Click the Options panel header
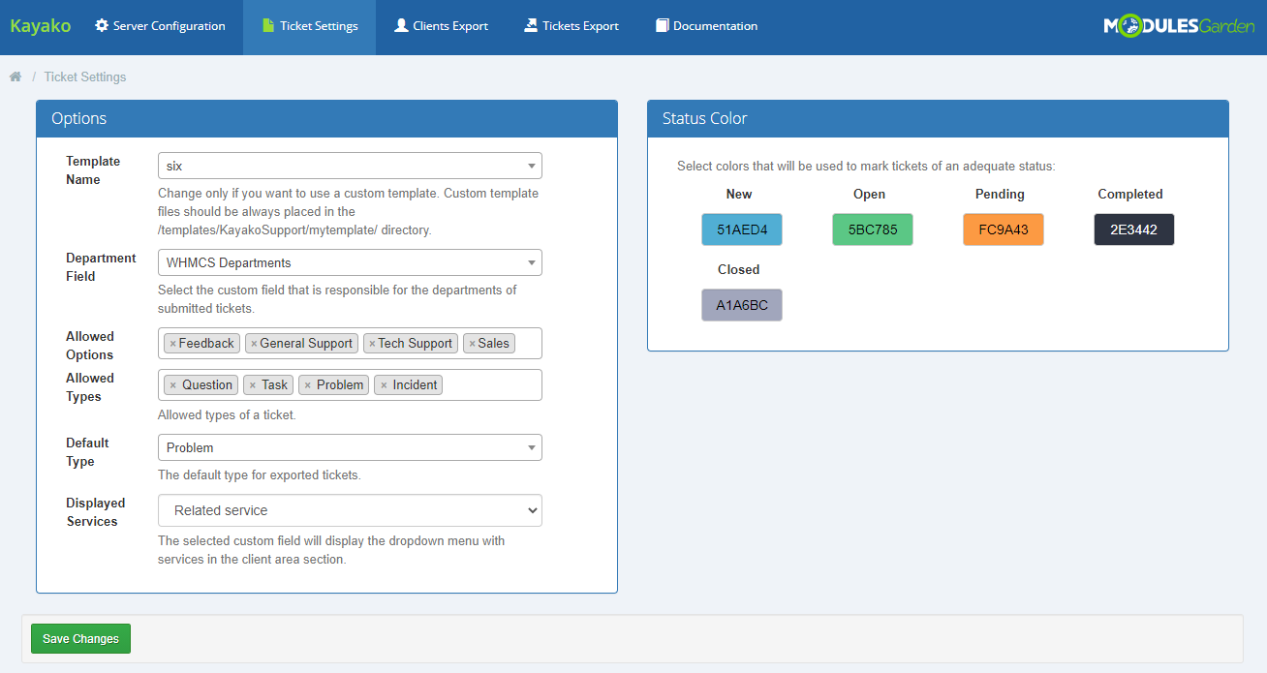The image size is (1267, 673). (326, 118)
